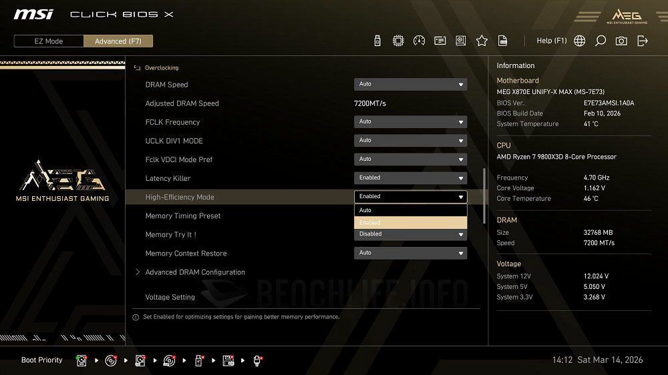Select floppy disk boot device icon
The image size is (668, 375).
click(x=228, y=360)
